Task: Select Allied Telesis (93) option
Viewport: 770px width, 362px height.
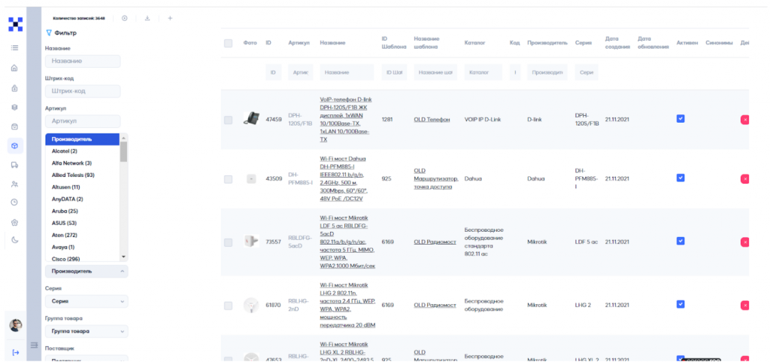Action: (83, 175)
